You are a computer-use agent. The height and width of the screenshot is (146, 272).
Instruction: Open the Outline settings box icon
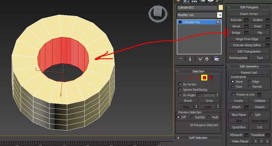(268, 20)
